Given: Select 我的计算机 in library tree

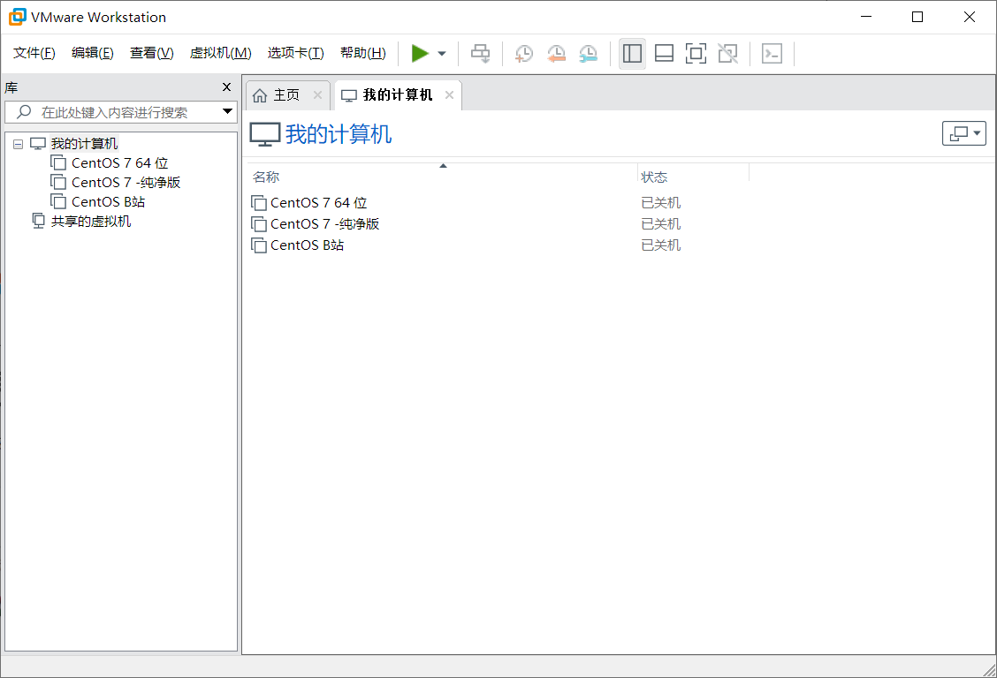Looking at the screenshot, I should pos(84,144).
